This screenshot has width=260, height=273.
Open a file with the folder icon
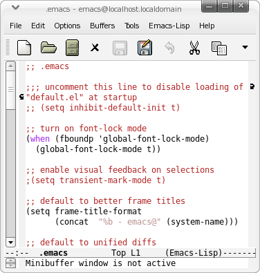[48, 48]
